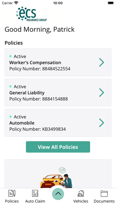
Task: Click the View All Policies button
Action: 58,147
